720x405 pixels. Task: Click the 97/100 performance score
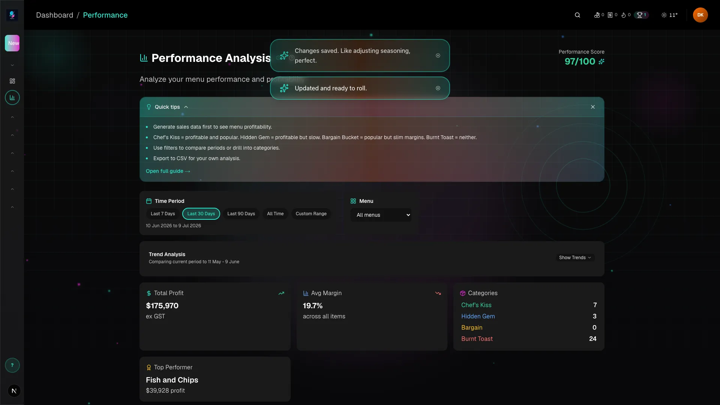(x=580, y=61)
